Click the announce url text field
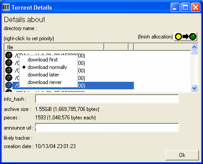This screenshot has height=164, width=203. coord(107,127)
